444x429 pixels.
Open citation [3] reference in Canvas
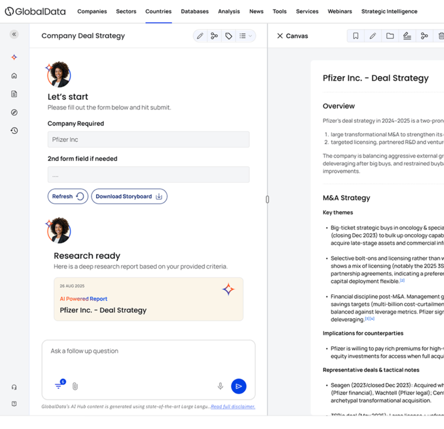point(367,319)
